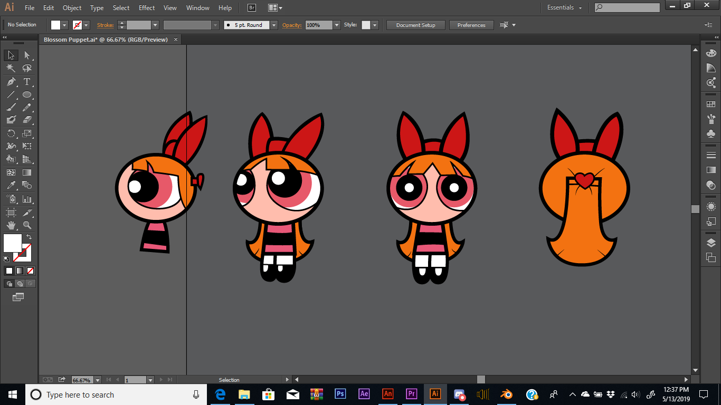Screen dimensions: 721x405
Task: Open the Color palette panel icon
Action: [x=711, y=53]
